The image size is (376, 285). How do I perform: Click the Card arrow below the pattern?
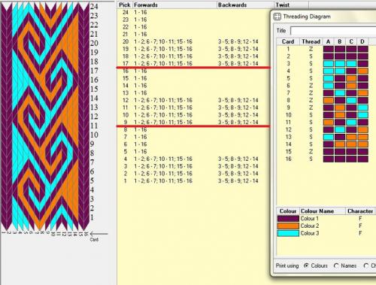[99, 234]
